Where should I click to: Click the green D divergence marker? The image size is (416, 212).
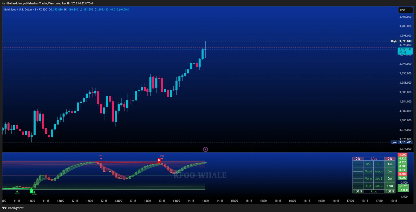pyautogui.click(x=31, y=191)
